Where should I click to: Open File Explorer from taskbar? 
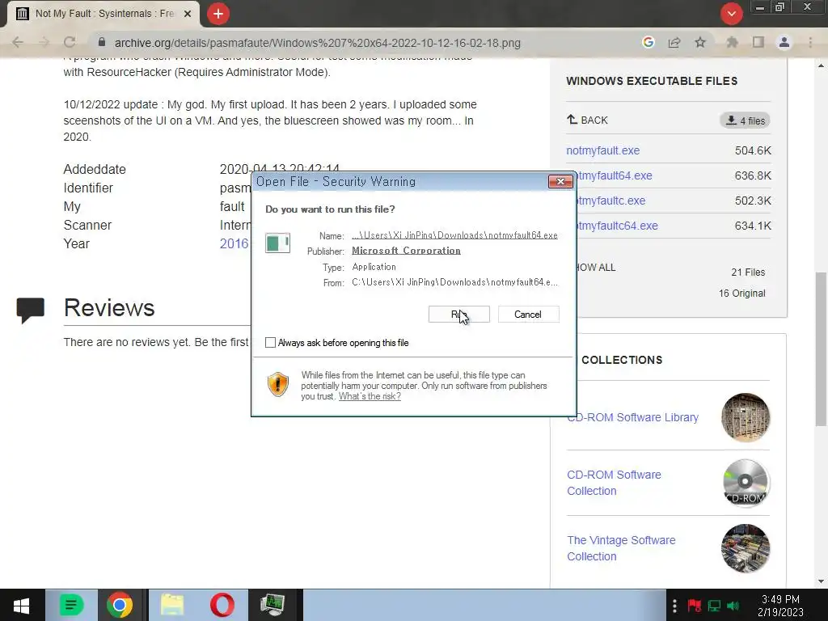[172, 605]
